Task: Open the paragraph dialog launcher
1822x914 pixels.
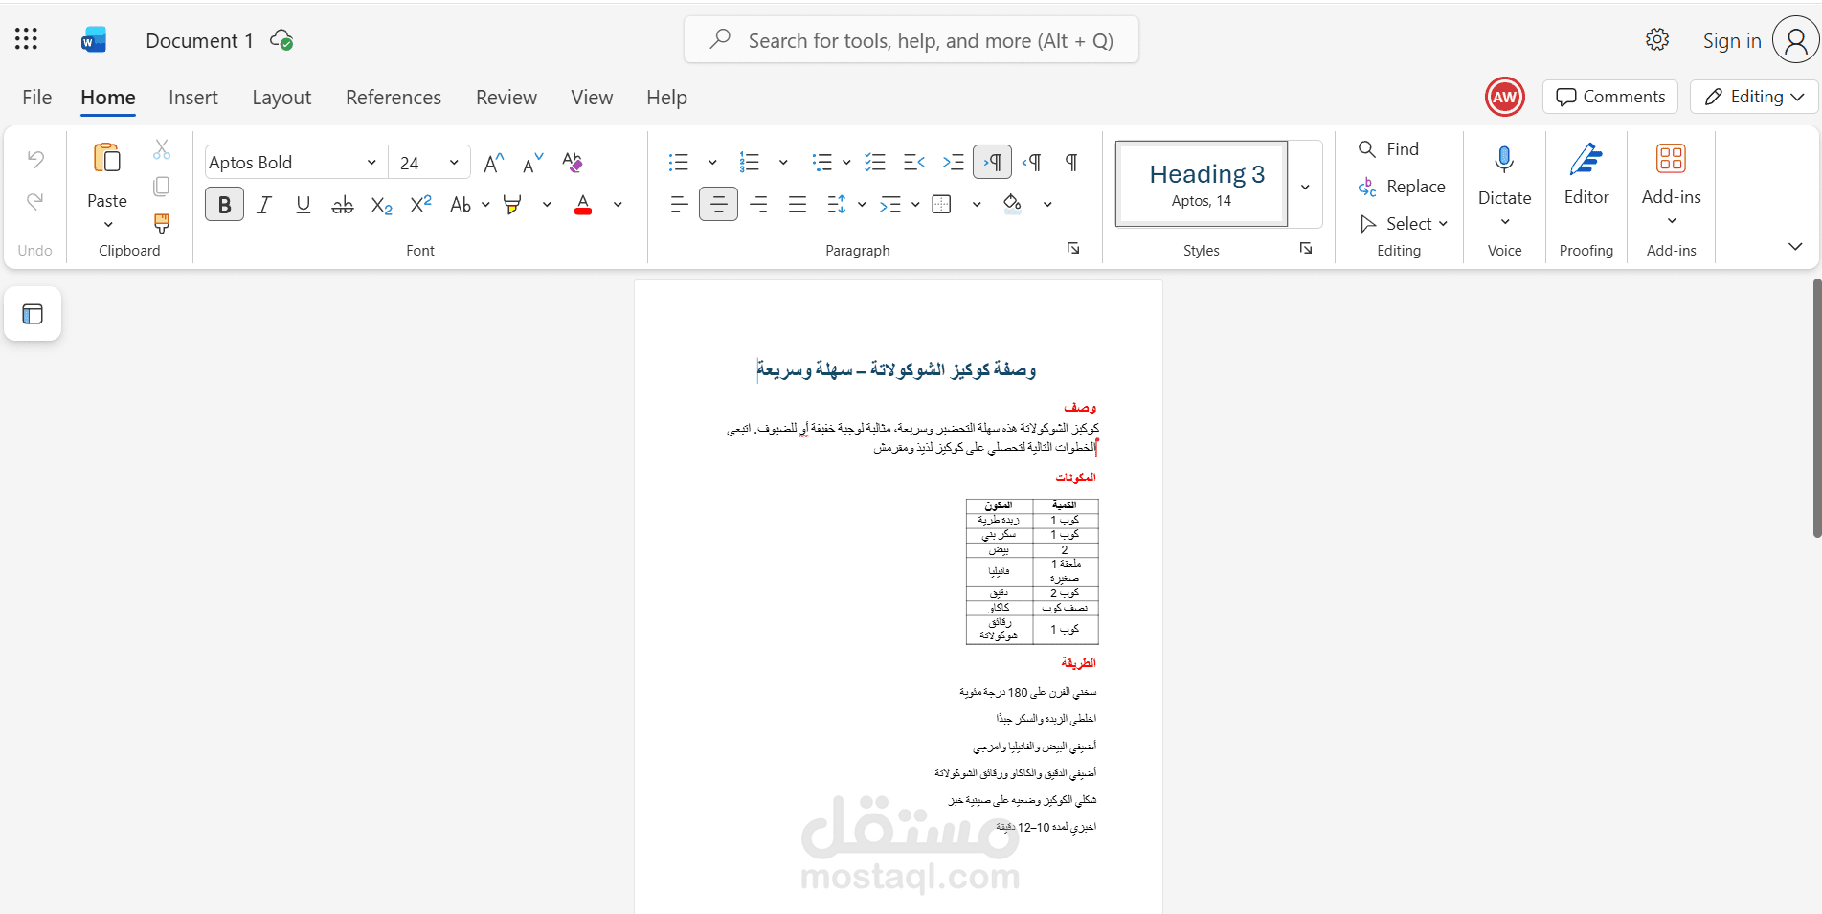Action: tap(1073, 249)
